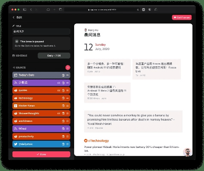Click the Done button
The image size is (204, 171).
point(41,154)
